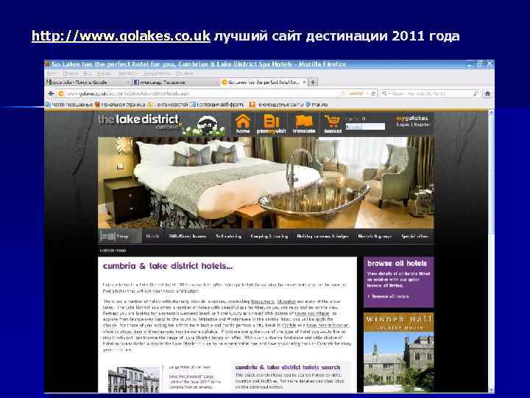This screenshot has height=398, width=530.
Task: Open the Начальная страница bookmark
Action: (x=120, y=105)
